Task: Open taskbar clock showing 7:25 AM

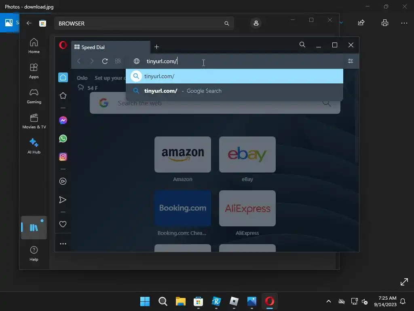Action: 385,301
